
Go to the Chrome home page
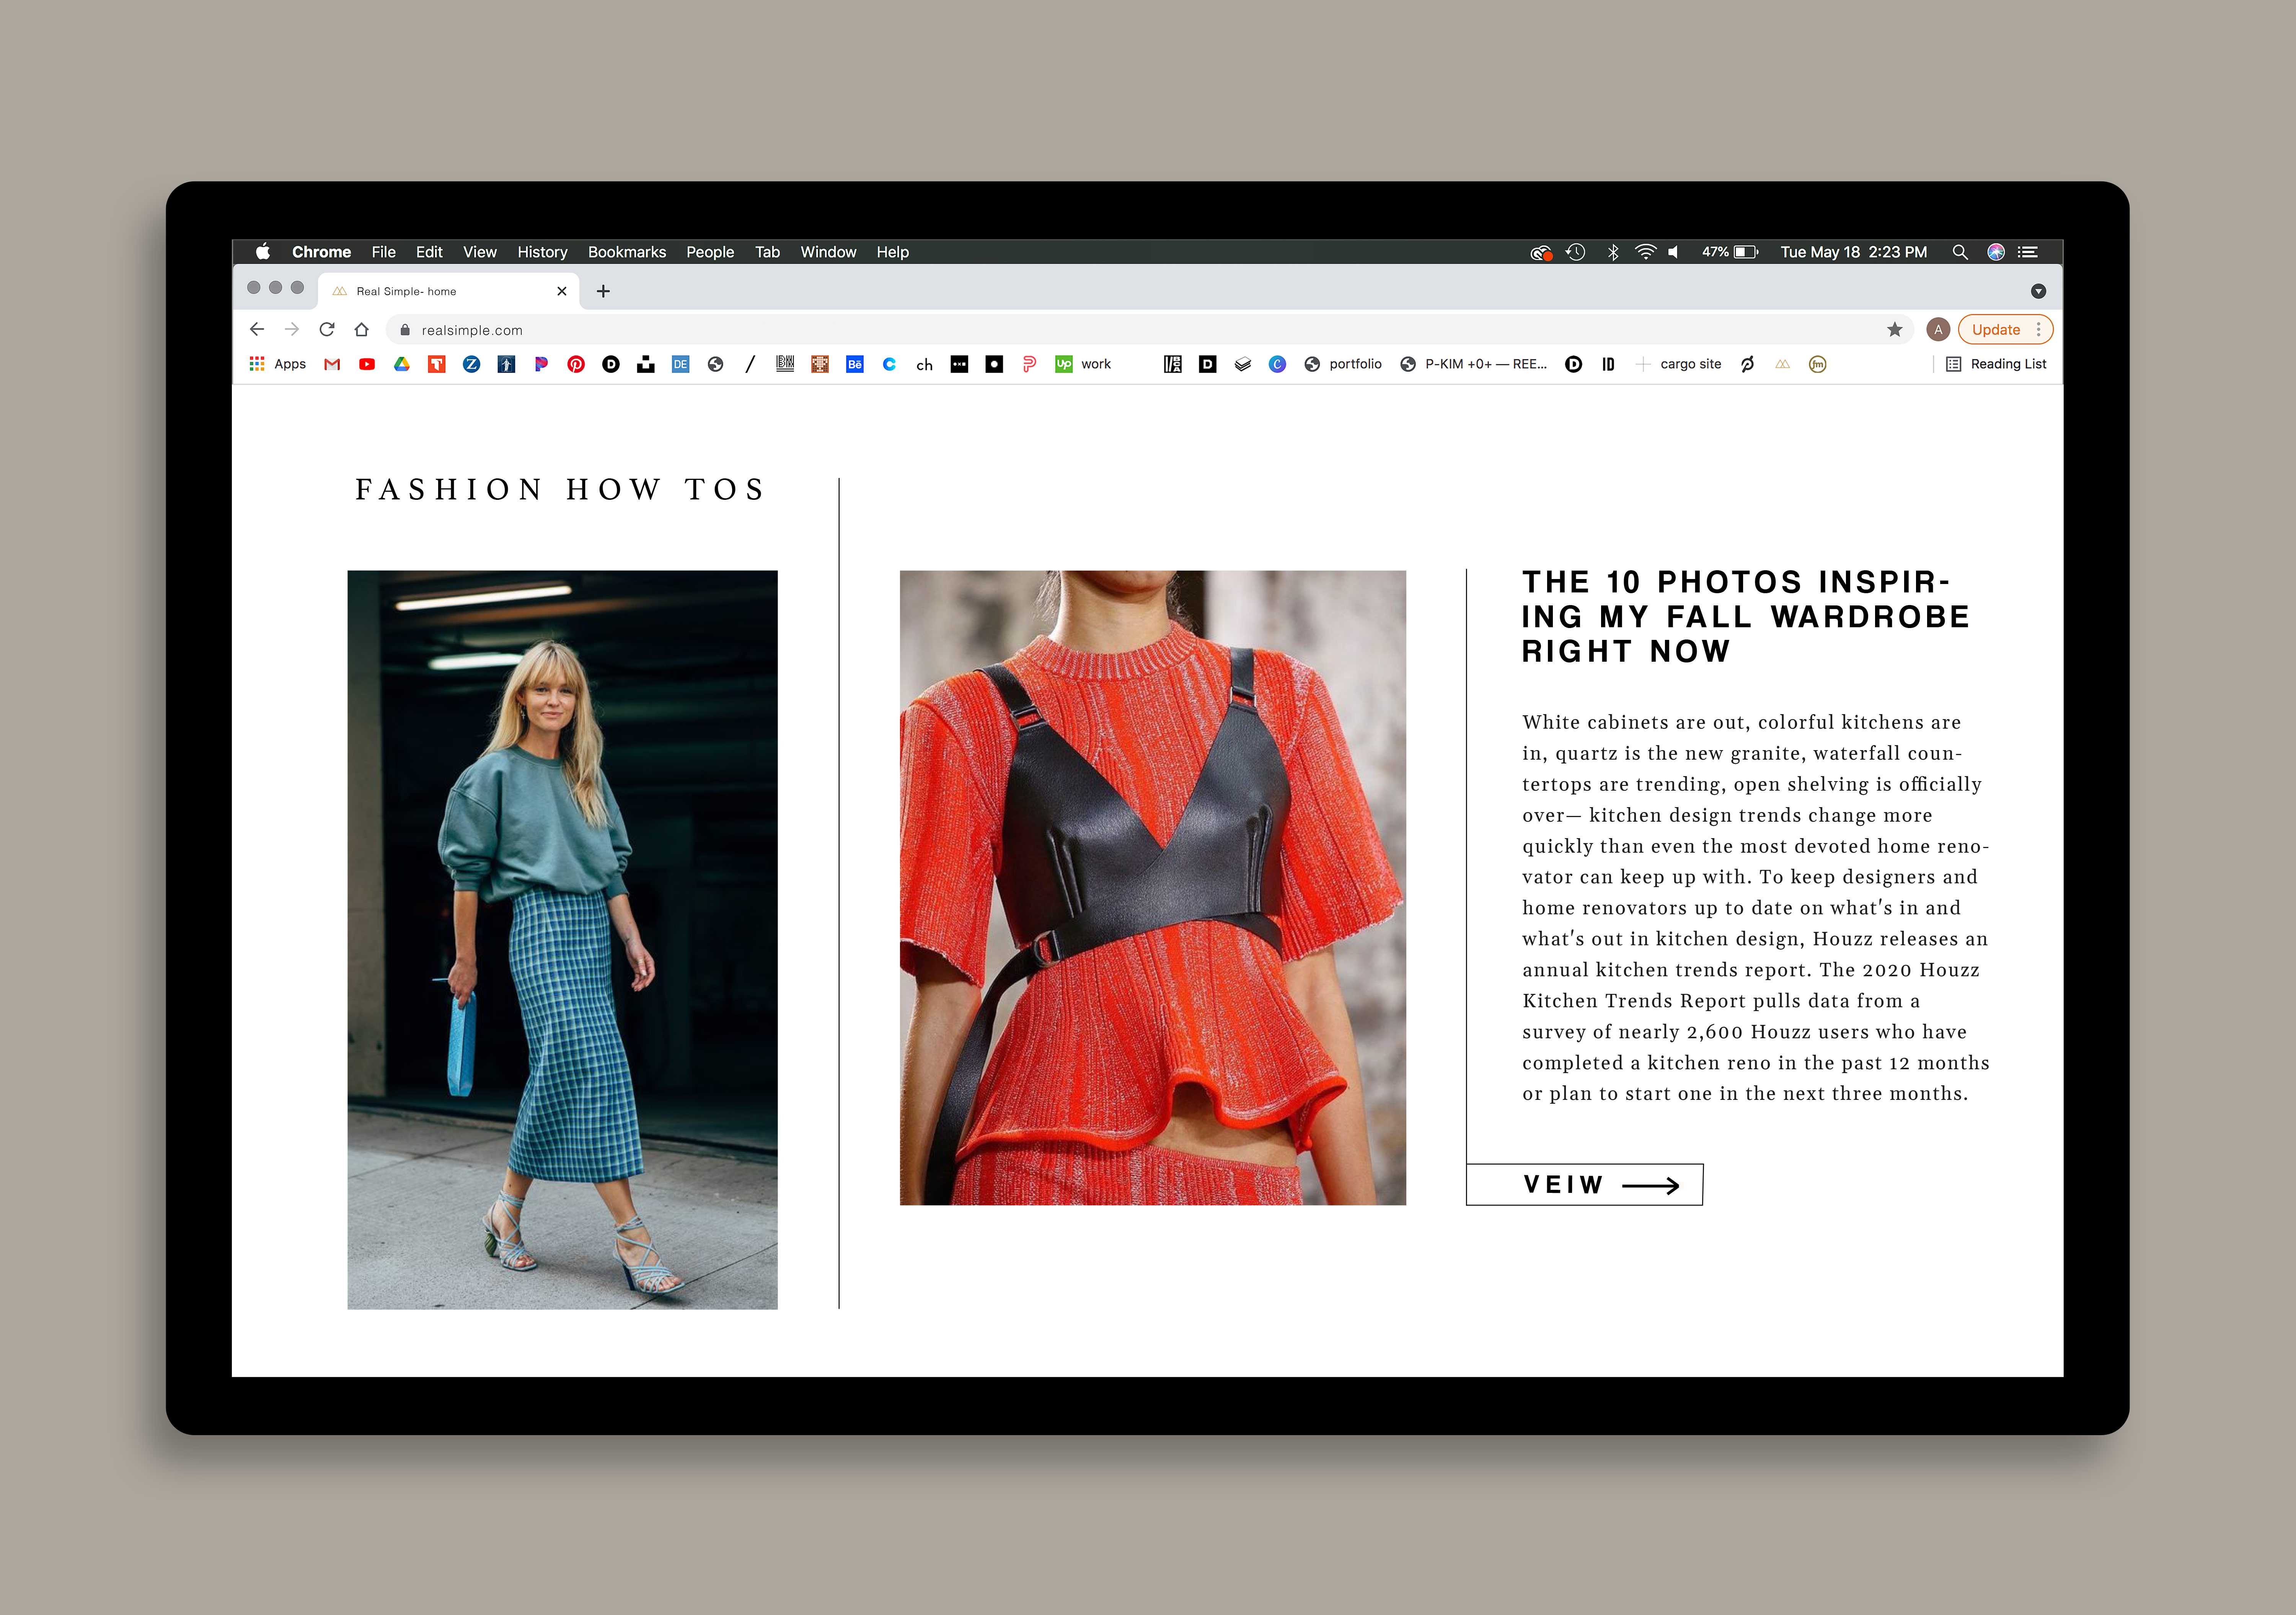pyautogui.click(x=362, y=329)
